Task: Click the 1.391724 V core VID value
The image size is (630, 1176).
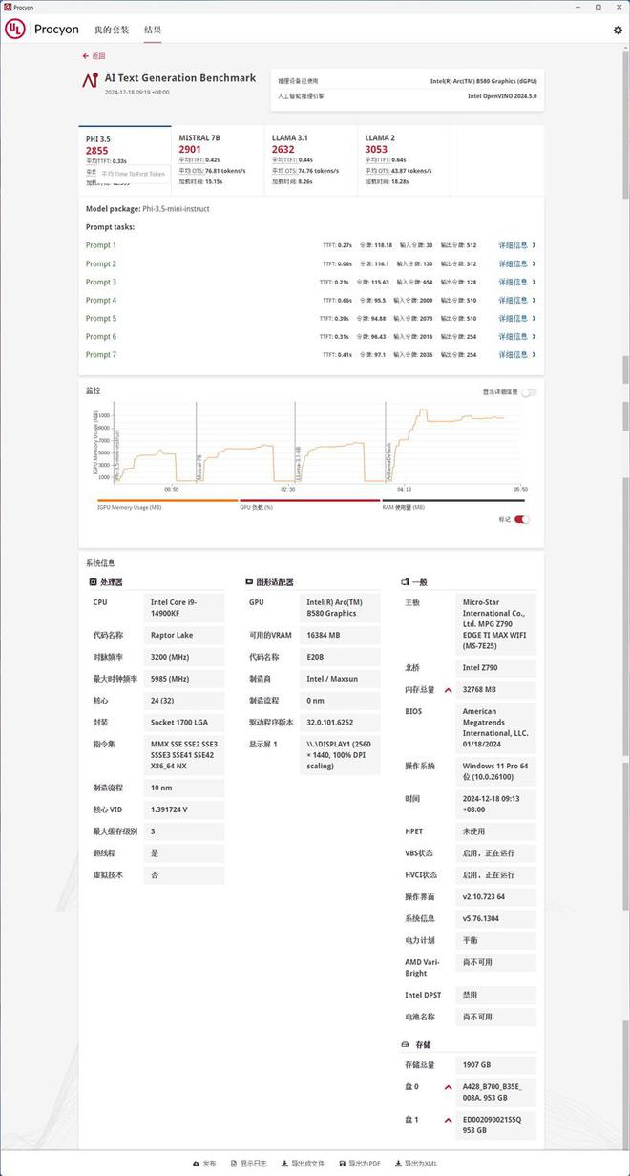Action: (x=184, y=809)
